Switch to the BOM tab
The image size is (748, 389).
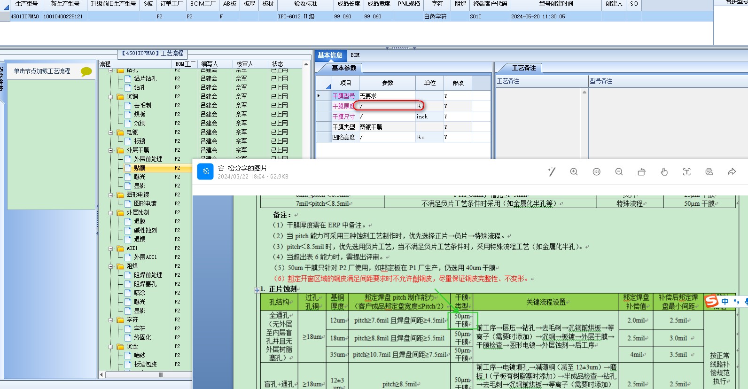(355, 55)
